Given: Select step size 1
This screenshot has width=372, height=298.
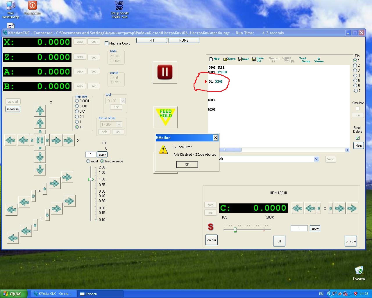Looking at the screenshot, I should click(77, 122).
